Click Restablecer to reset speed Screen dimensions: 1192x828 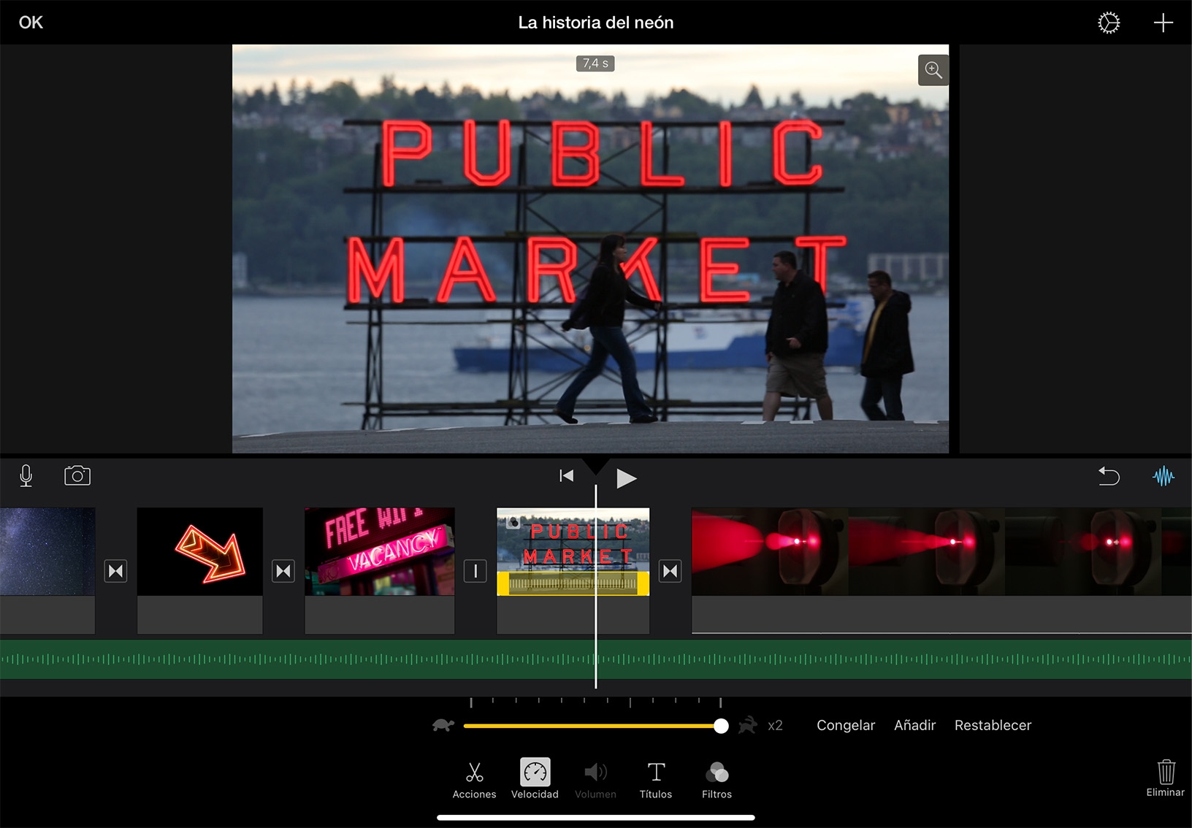(993, 725)
